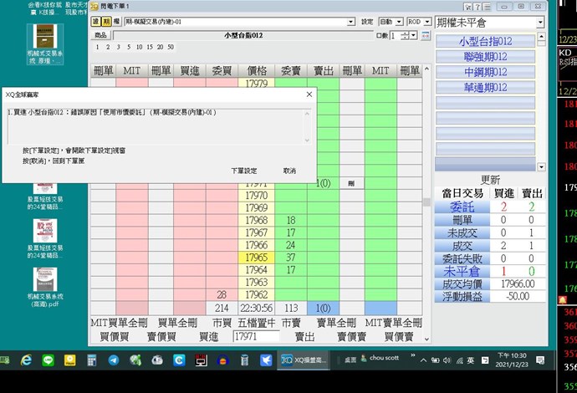The width and height of the screenshot is (577, 393).
Task: Toggle the 期 market type button
Action: point(106,22)
